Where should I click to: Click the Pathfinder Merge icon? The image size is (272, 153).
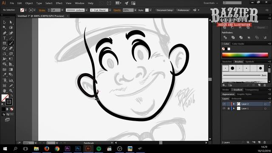[241, 37]
